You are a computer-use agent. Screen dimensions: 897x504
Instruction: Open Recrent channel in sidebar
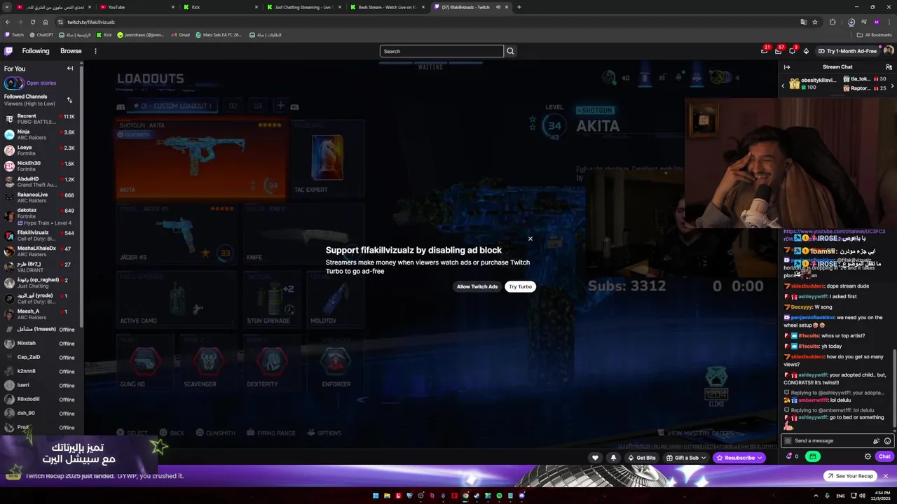pos(40,119)
